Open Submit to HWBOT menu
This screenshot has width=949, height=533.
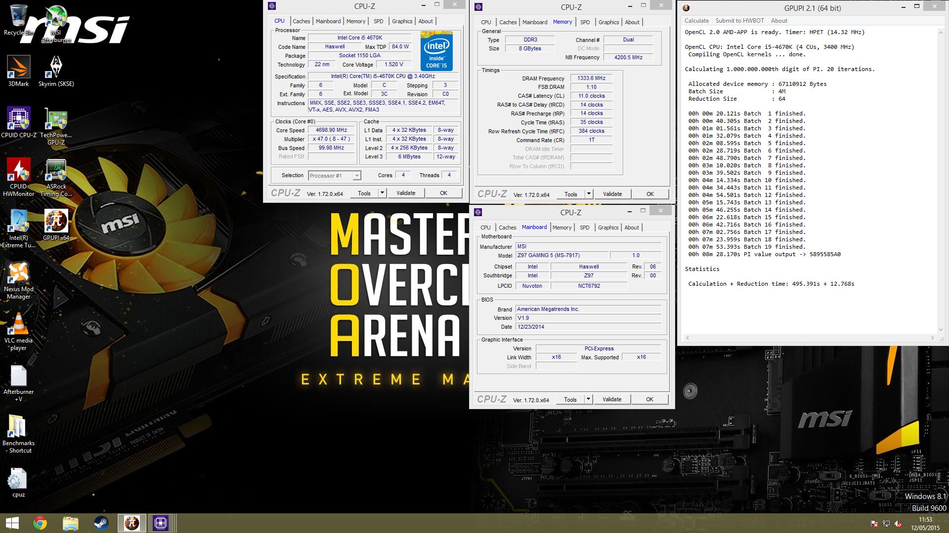click(739, 21)
